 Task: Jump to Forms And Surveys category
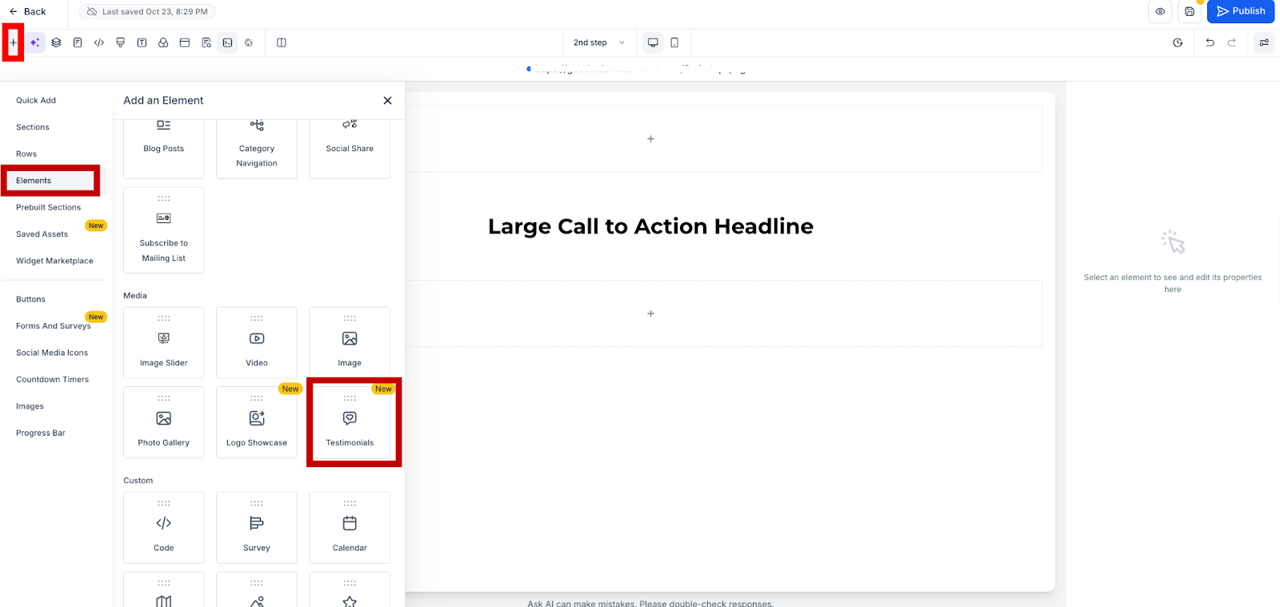(54, 326)
